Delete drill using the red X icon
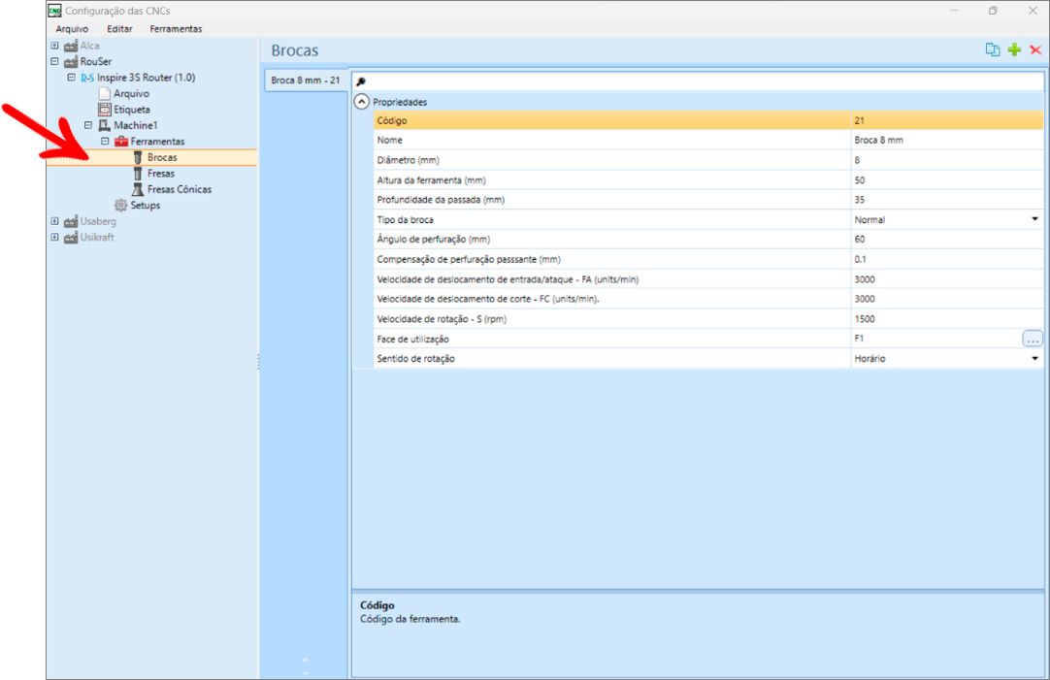This screenshot has height=680, width=1050. [1035, 50]
